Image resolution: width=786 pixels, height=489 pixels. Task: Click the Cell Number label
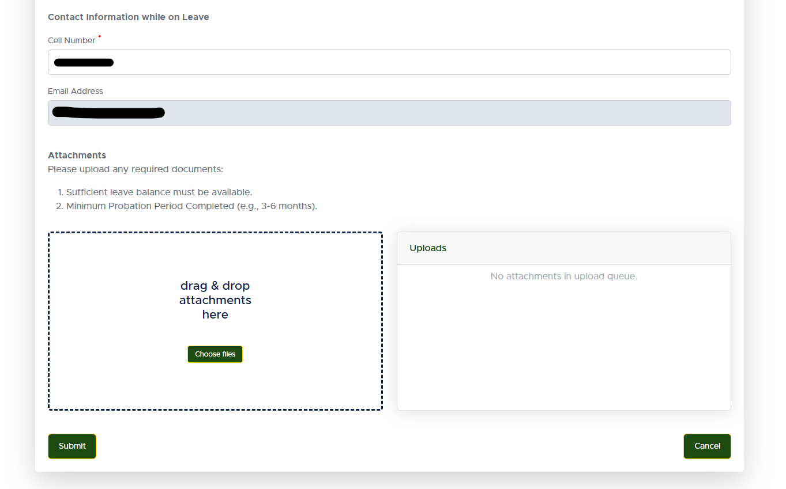tap(72, 40)
